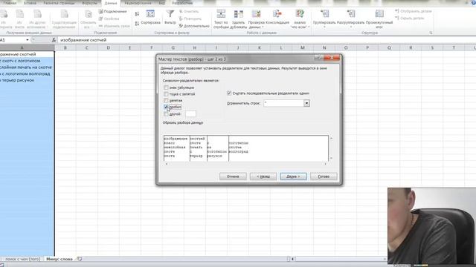Select cell A3 with 'многослойная печать на скотче'
Image resolution: width=476 pixels, height=267 pixels.
pos(27,67)
